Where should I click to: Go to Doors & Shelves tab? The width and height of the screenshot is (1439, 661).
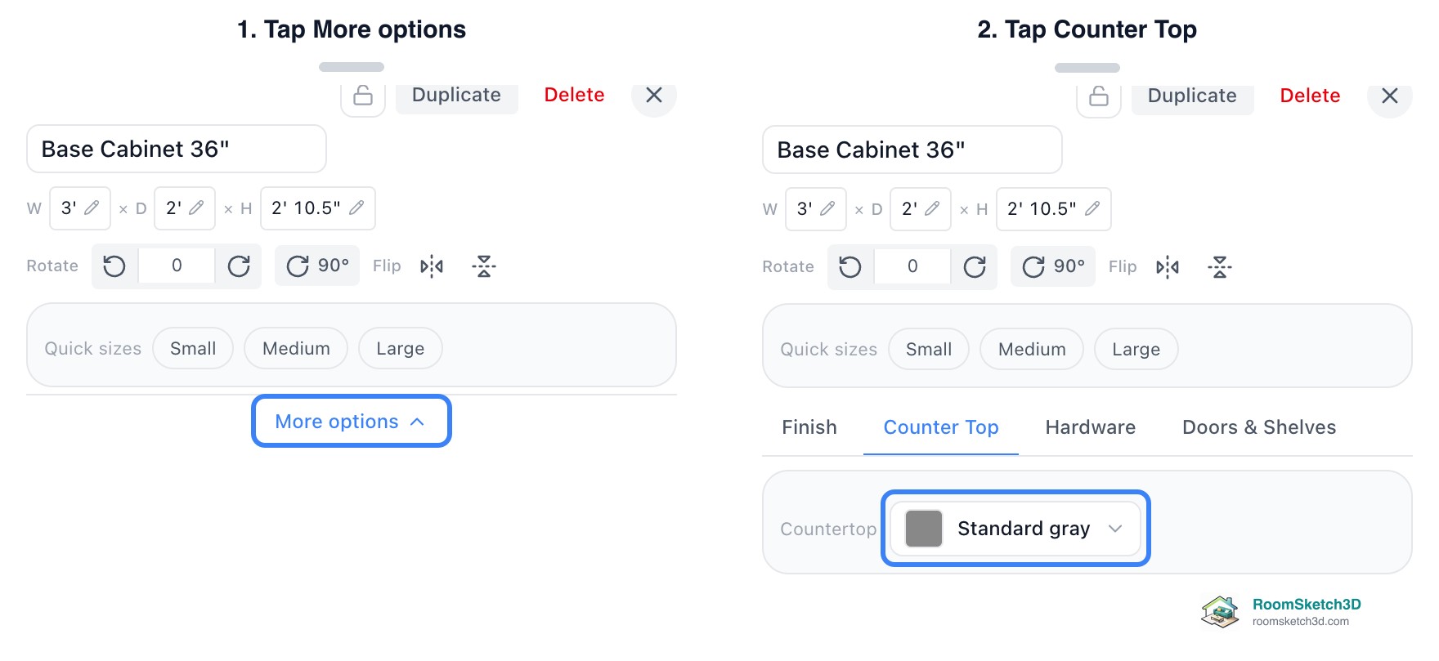[x=1259, y=427]
